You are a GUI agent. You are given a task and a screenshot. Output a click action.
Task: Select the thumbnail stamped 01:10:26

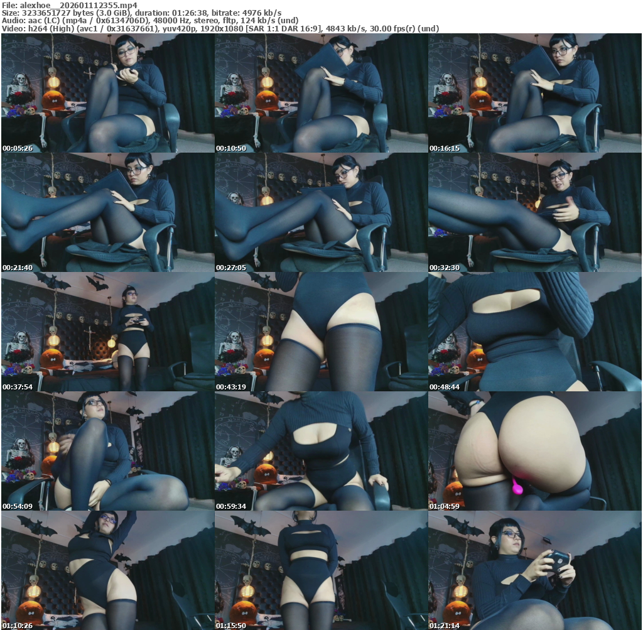click(x=107, y=570)
